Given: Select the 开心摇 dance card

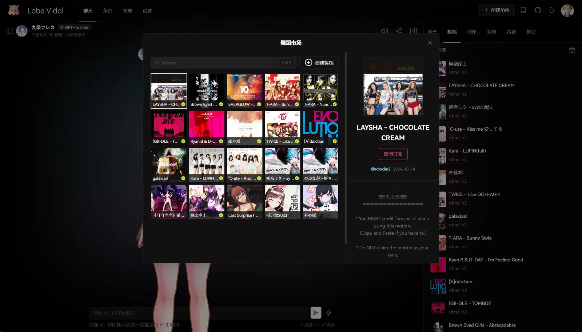Looking at the screenshot, I should (320, 202).
